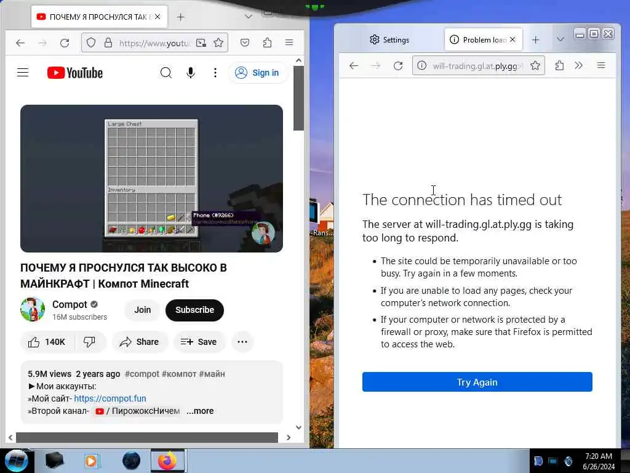Open application menu in left Firefox window

click(x=289, y=42)
